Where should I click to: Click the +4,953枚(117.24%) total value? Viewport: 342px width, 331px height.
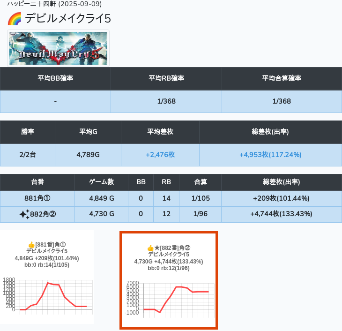[x=270, y=154]
